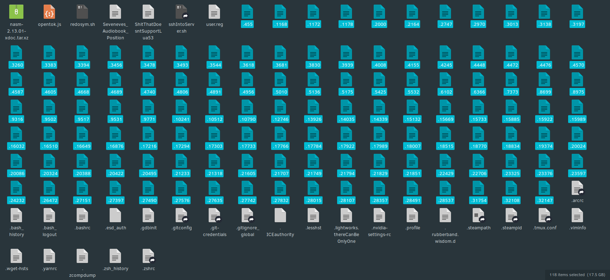
Task: Click .lightworks.thereCanBeOnlyOne file icon
Action: (x=346, y=215)
